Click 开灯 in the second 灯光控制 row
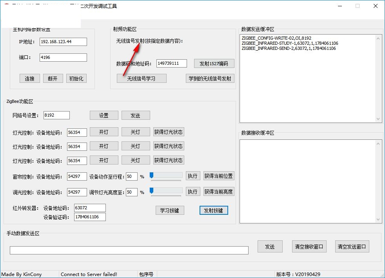Screen dimensions: 385x278 104,146
